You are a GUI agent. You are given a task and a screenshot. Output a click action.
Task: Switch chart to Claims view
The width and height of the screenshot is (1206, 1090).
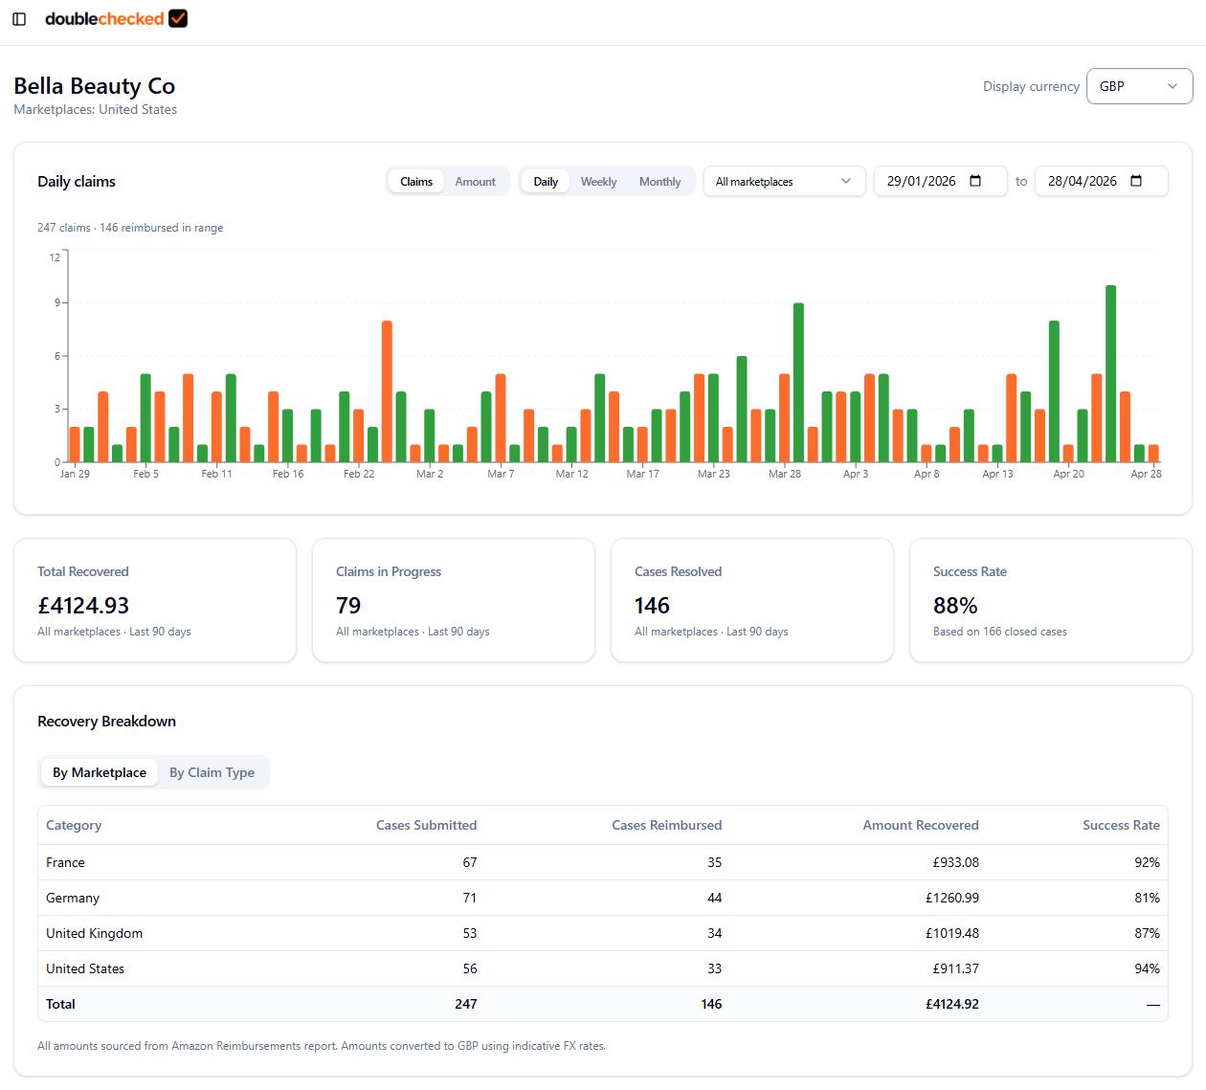[416, 181]
